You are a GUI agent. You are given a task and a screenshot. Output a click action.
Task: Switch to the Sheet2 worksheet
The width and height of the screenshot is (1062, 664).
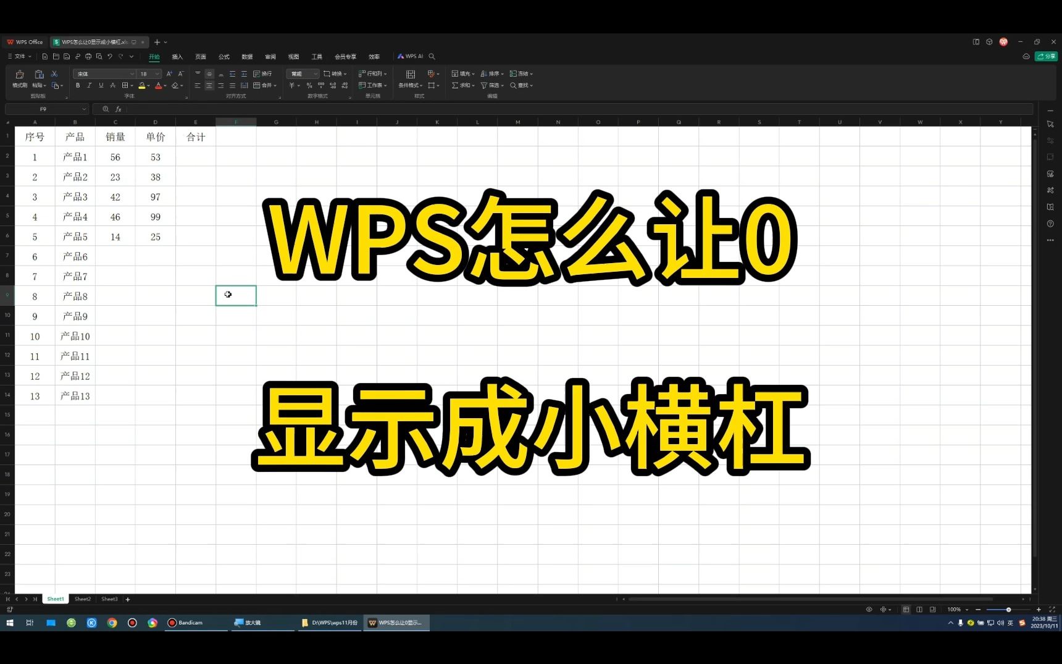[82, 599]
